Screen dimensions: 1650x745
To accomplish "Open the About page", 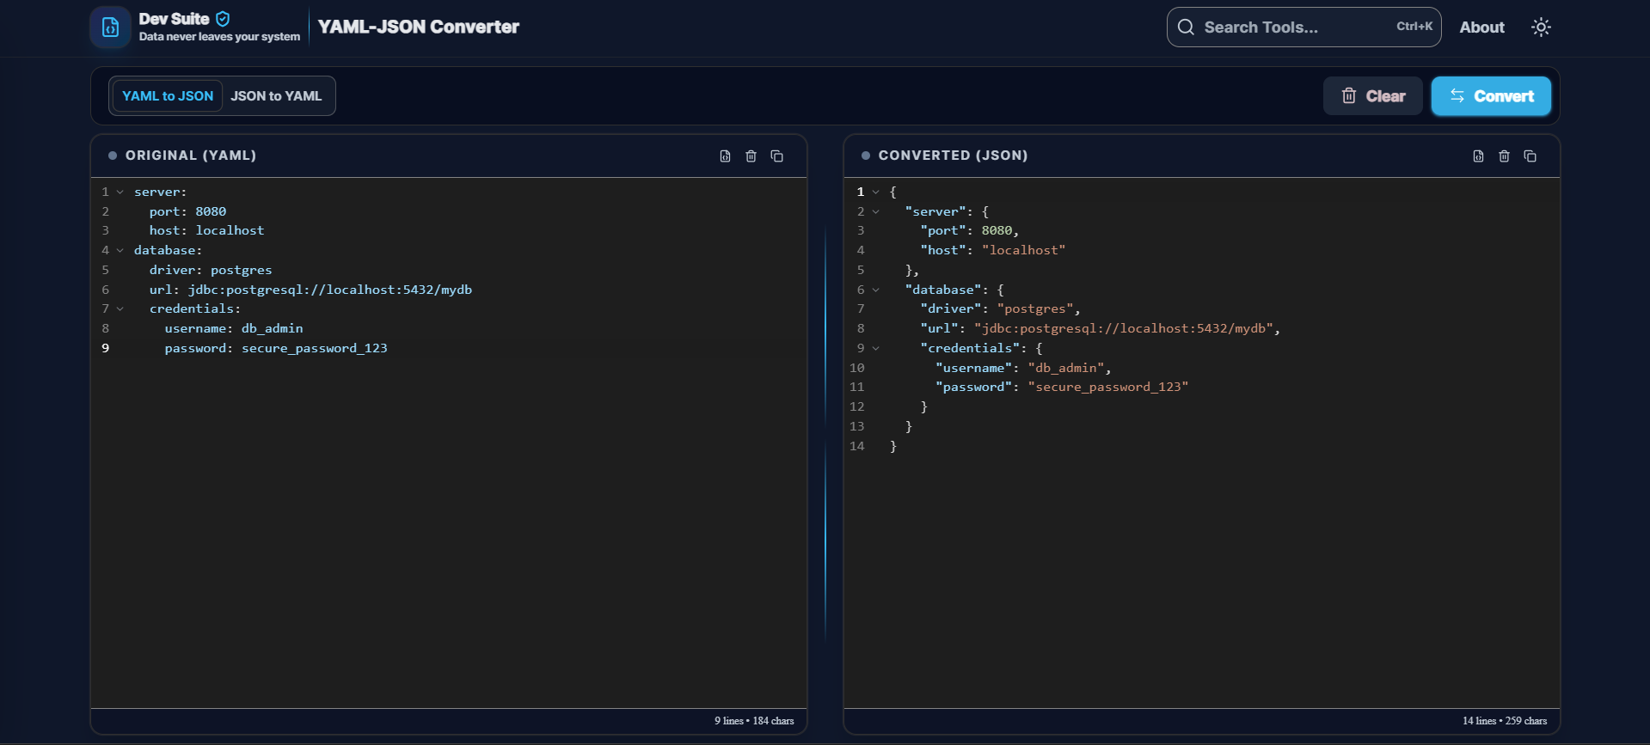I will pos(1481,27).
